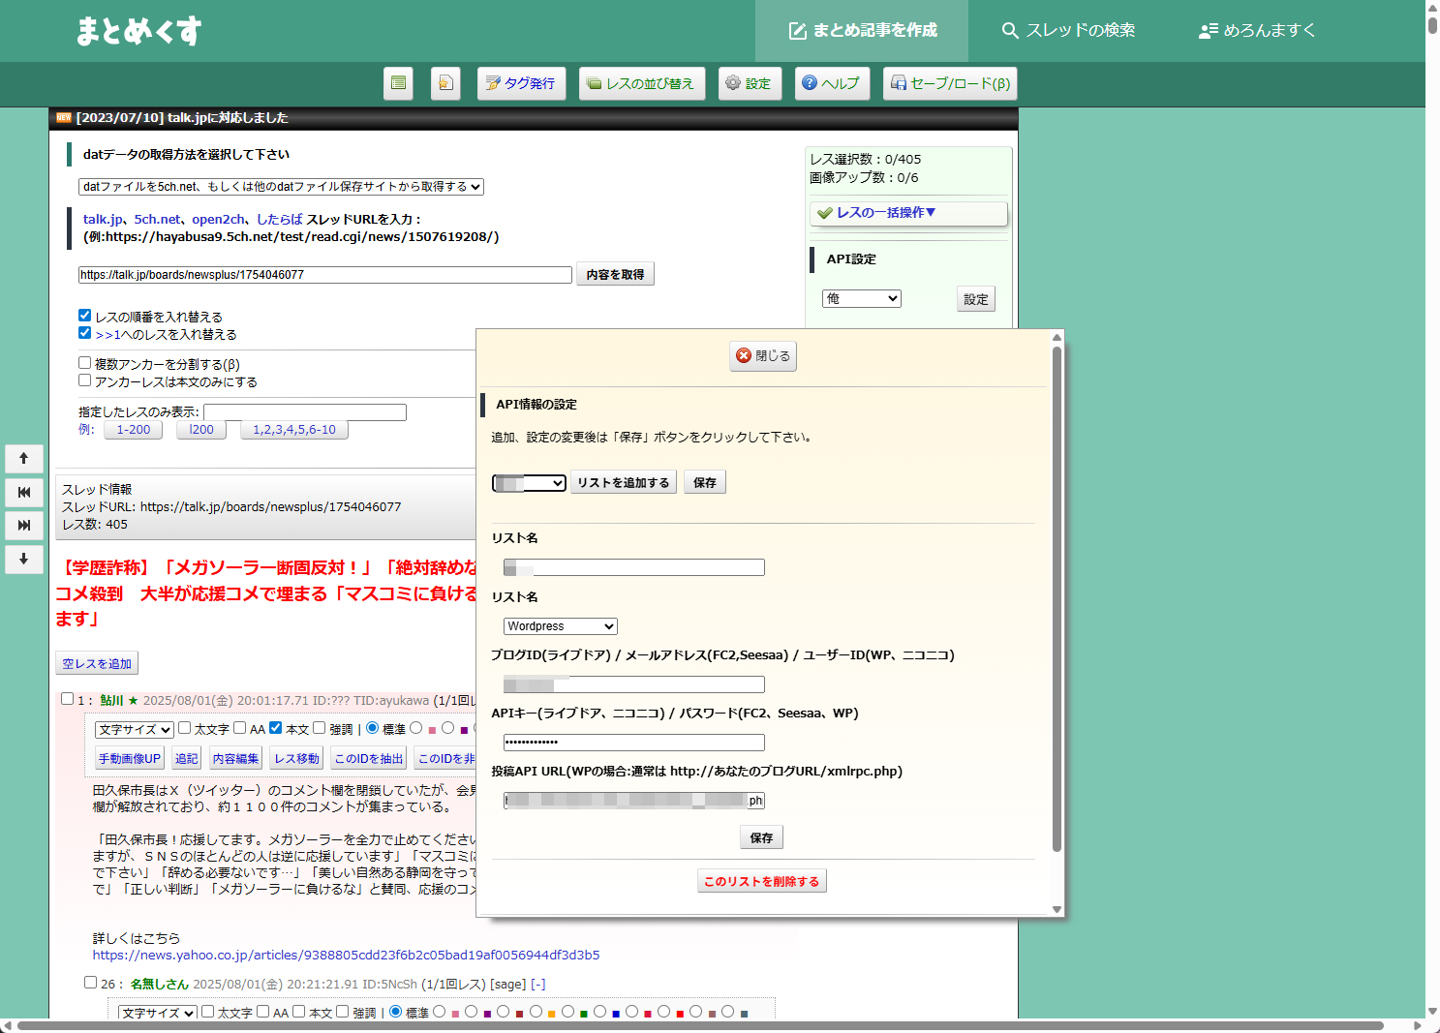Screen dimensions: 1440x1033
Task: Click the thread URL input field
Action: pos(324,275)
